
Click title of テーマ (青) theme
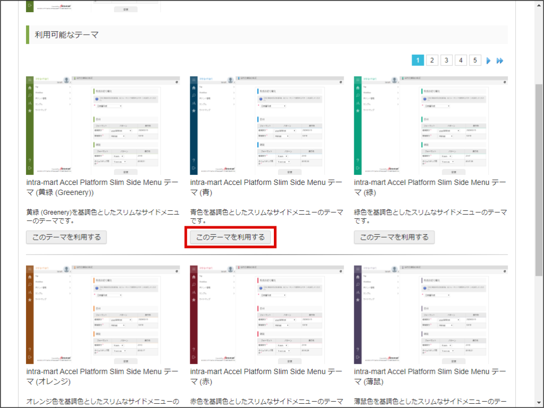(x=266, y=187)
